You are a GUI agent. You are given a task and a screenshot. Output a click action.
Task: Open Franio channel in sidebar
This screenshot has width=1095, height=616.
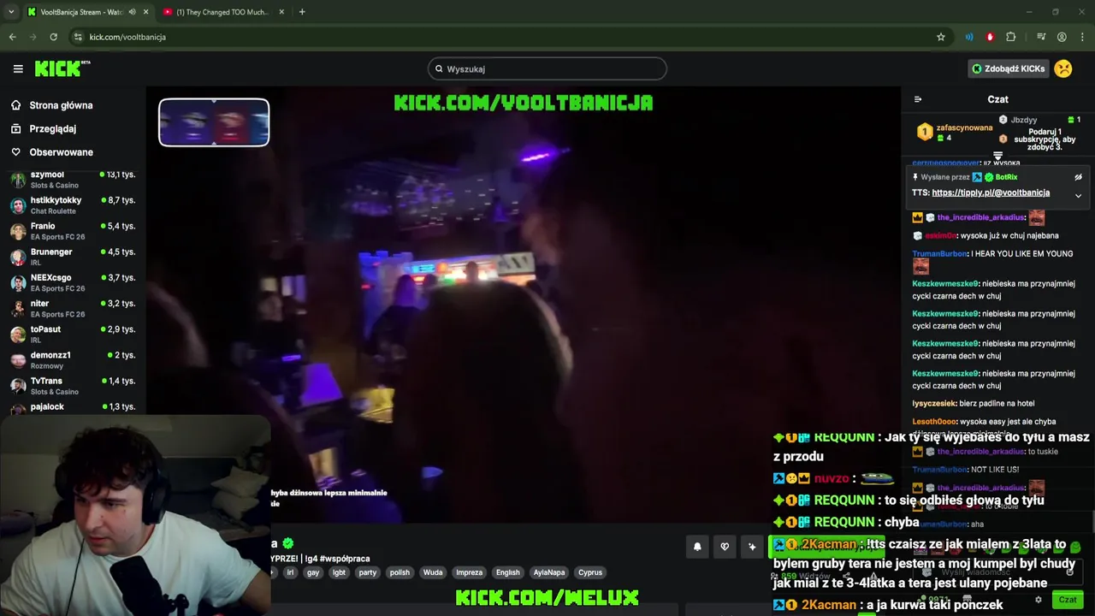(x=73, y=230)
